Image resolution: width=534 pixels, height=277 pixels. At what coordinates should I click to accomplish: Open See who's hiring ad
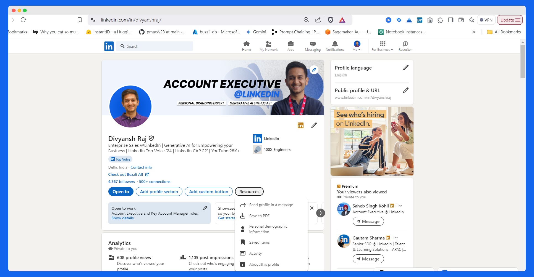point(372,141)
